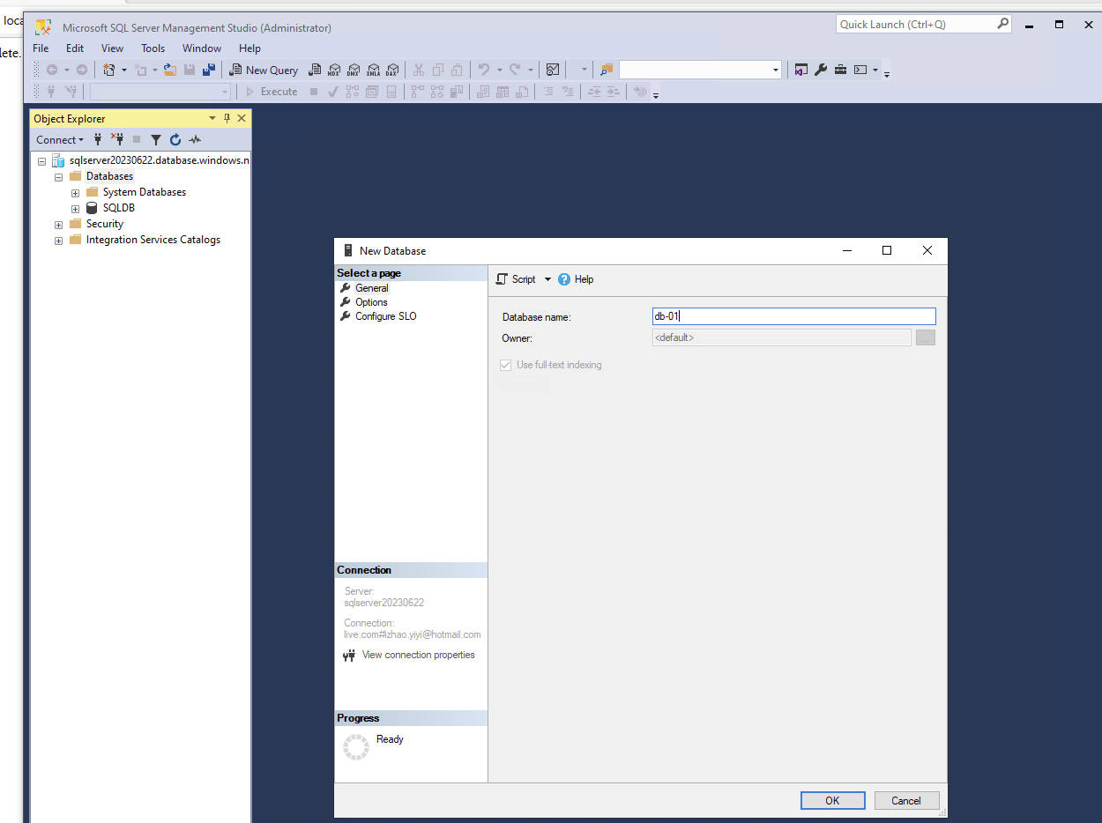
Task: Click the Help icon in New Database dialog
Action: tap(576, 279)
